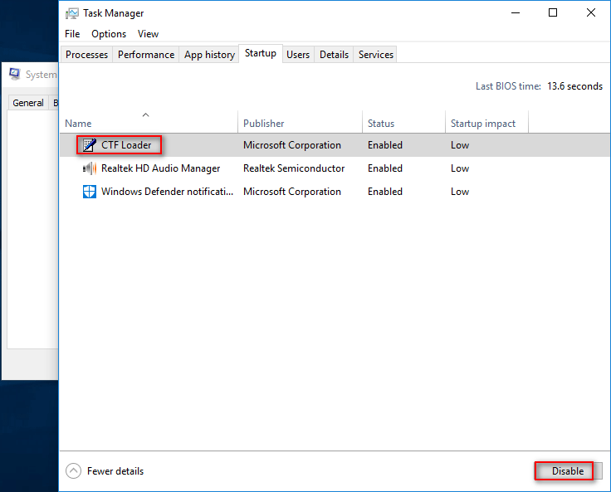The width and height of the screenshot is (611, 492).
Task: Click the Task Manager title bar icon
Action: 71,13
